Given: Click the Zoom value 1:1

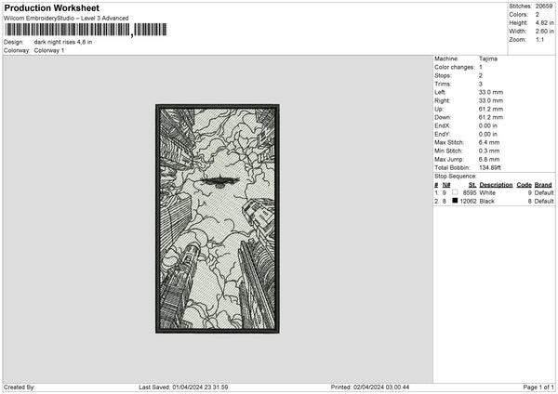Looking at the screenshot, I should [539, 39].
